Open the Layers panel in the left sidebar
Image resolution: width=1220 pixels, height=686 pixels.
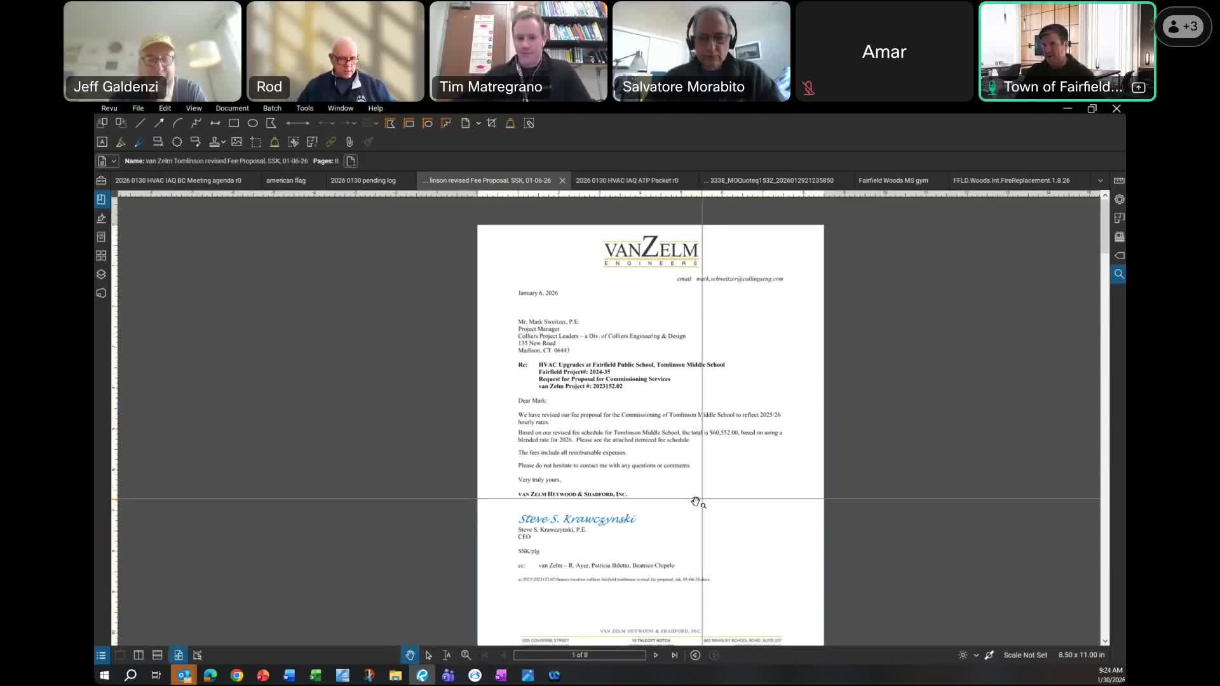point(101,274)
